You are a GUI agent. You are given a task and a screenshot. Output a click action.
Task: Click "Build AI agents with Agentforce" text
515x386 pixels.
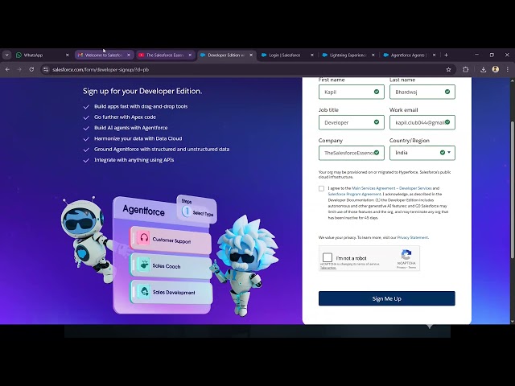coord(130,128)
